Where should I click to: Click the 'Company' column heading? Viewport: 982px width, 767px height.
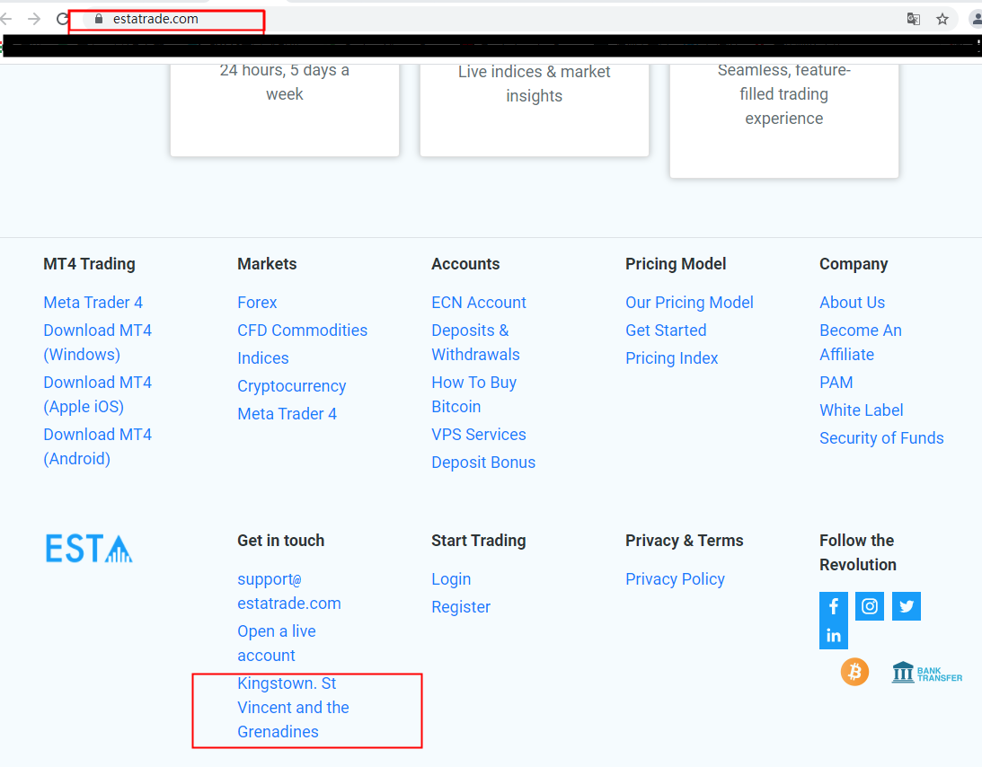854,264
